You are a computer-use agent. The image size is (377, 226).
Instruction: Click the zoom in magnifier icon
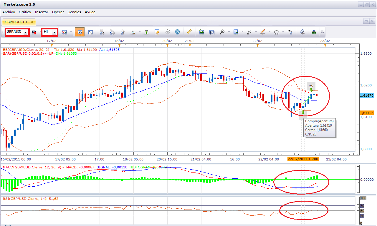[x=102, y=32]
